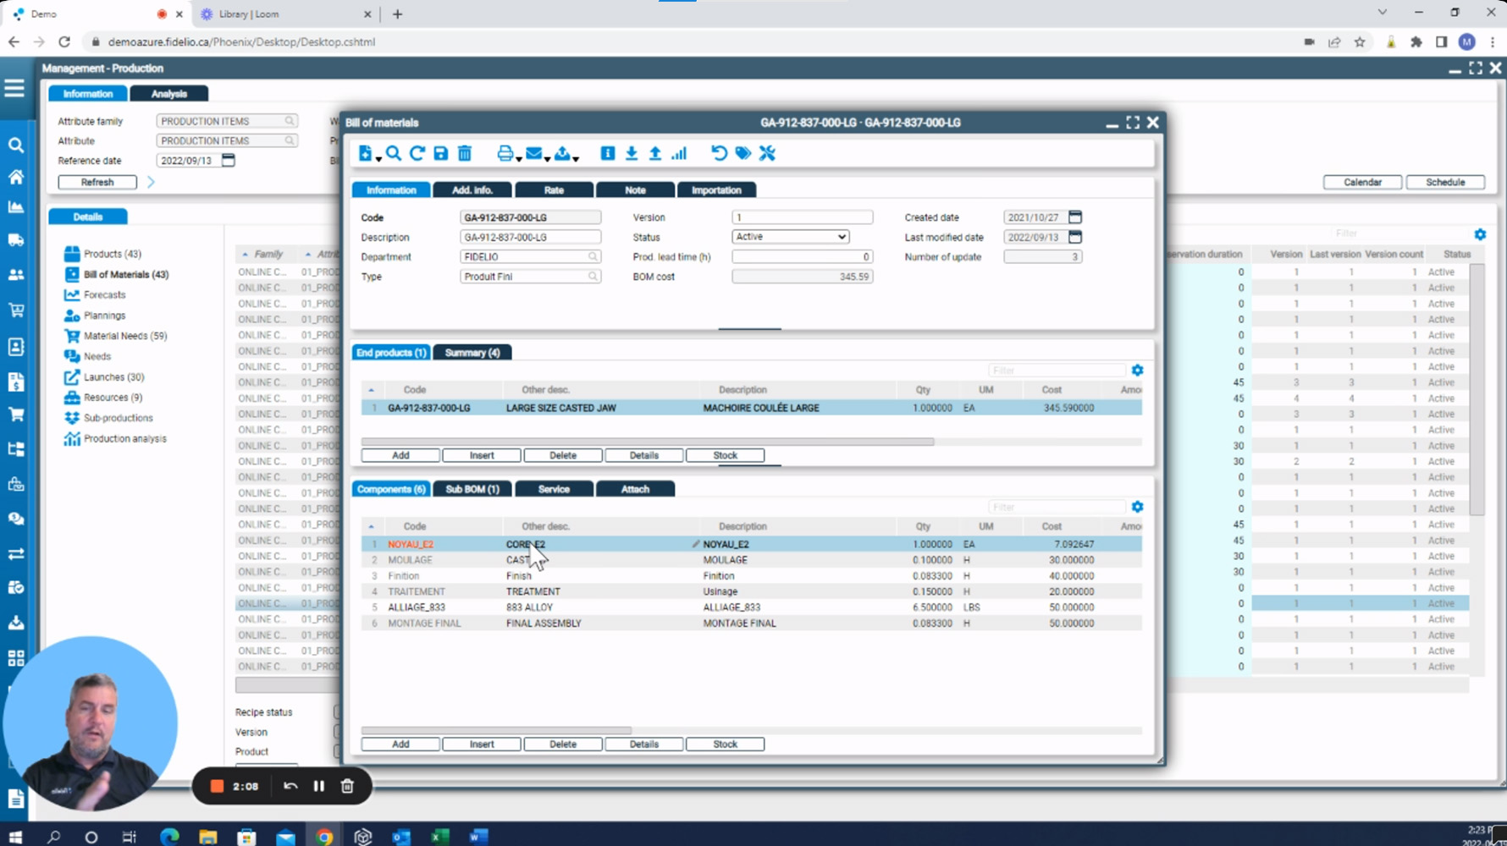The image size is (1507, 846).
Task: Switch to the Summary (4) tab
Action: point(472,353)
